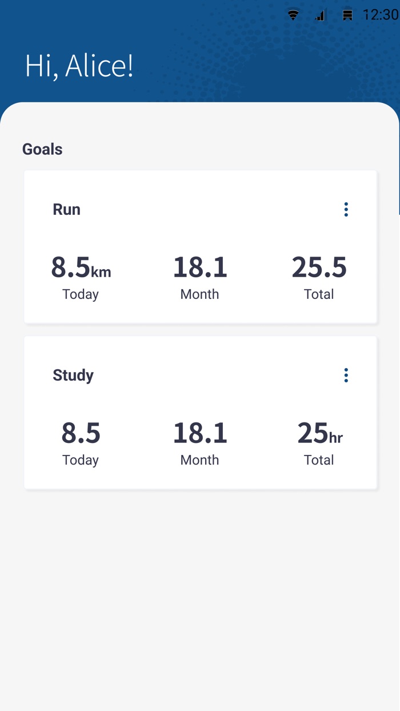This screenshot has width=400, height=711.
Task: Open the Run goal card title
Action: pyautogui.click(x=67, y=209)
